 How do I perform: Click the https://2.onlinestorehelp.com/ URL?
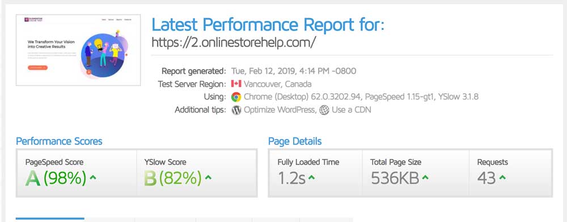[234, 43]
